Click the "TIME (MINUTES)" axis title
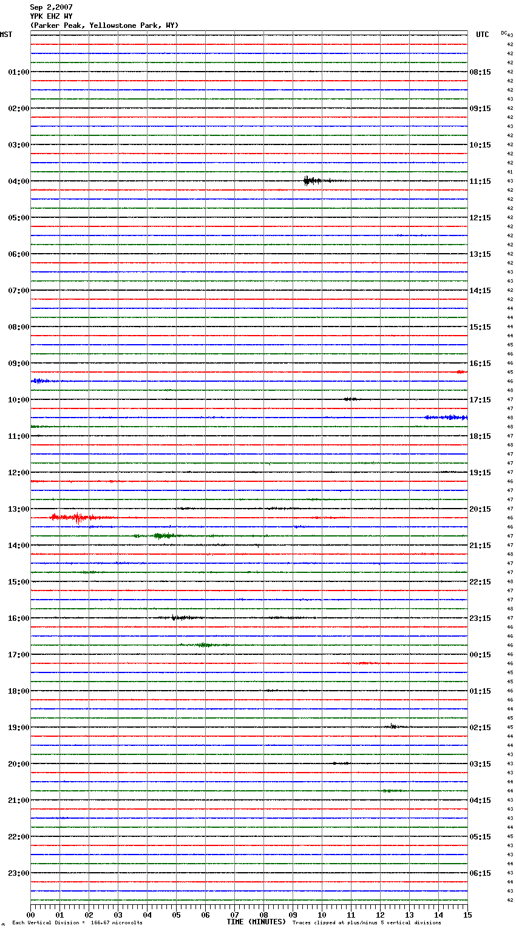 tap(256, 922)
